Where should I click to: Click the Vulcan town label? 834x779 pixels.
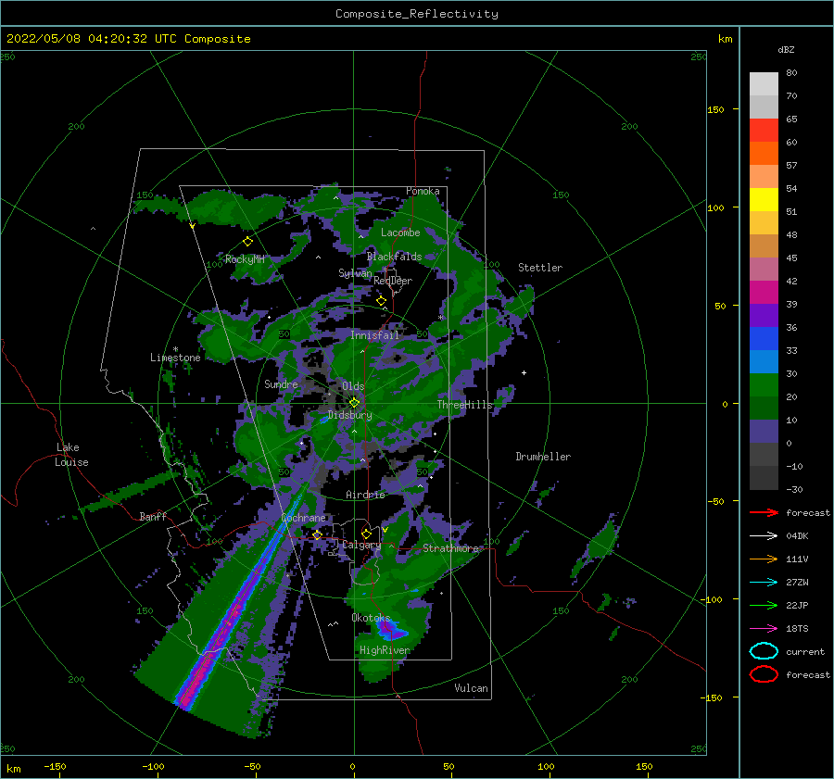tap(471, 688)
